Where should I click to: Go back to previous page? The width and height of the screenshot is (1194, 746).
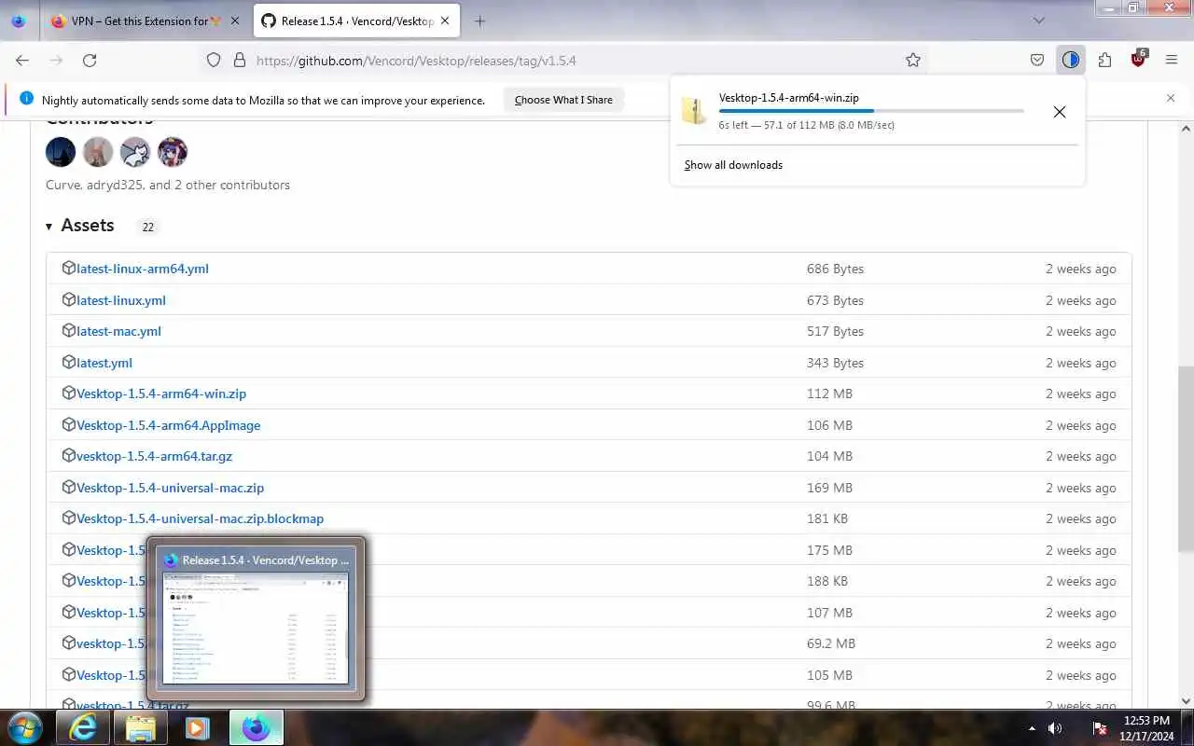[x=22, y=60]
